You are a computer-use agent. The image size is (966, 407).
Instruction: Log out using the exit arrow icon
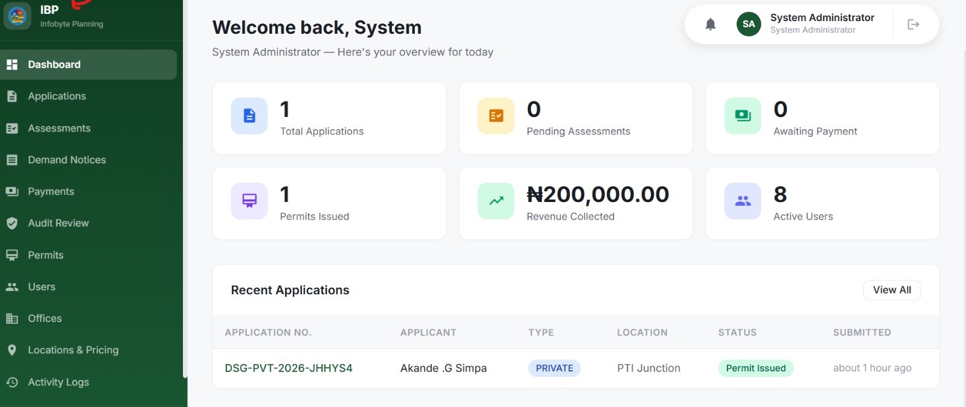[x=913, y=24]
